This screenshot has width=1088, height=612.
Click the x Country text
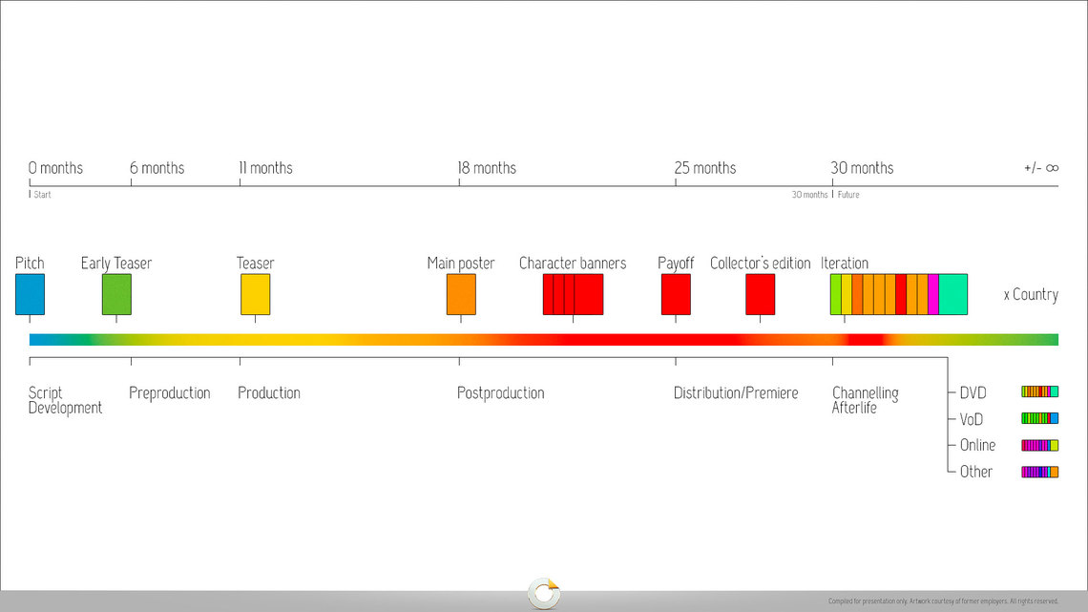[x=1031, y=294]
